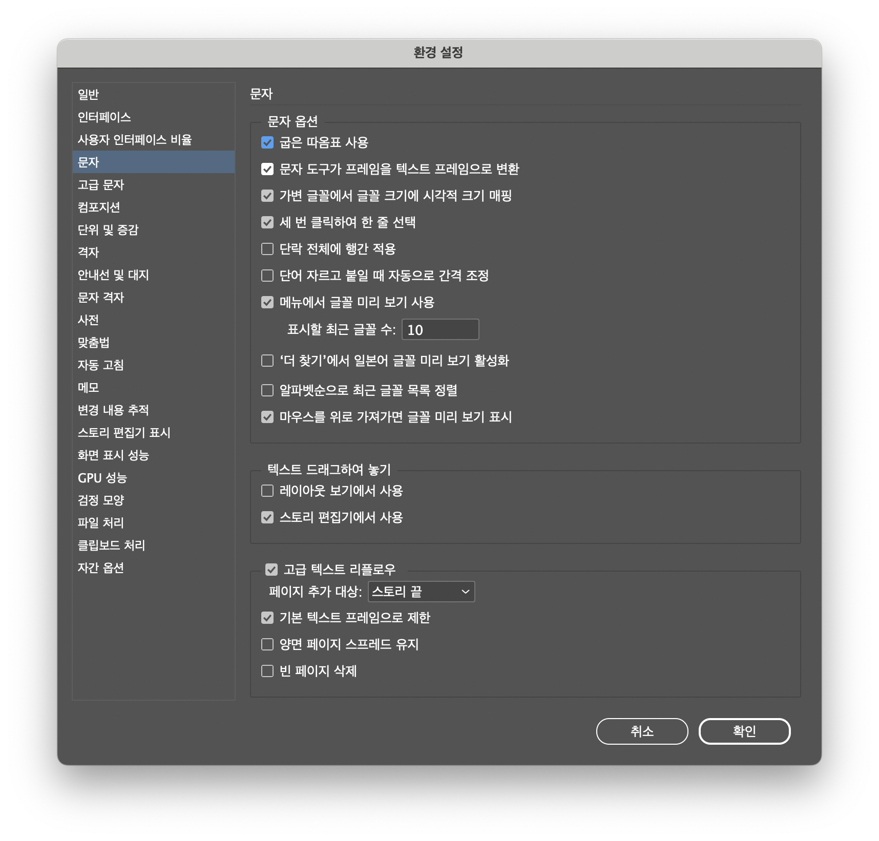This screenshot has width=879, height=841.
Task: Enable 레이아웃 보기에서 사용 checkbox
Action: (x=267, y=491)
